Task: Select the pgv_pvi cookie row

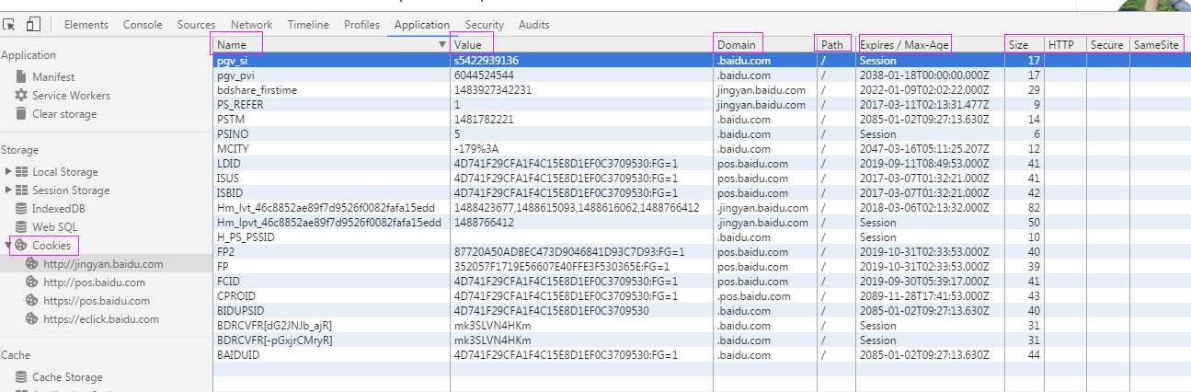Action: (x=702, y=75)
